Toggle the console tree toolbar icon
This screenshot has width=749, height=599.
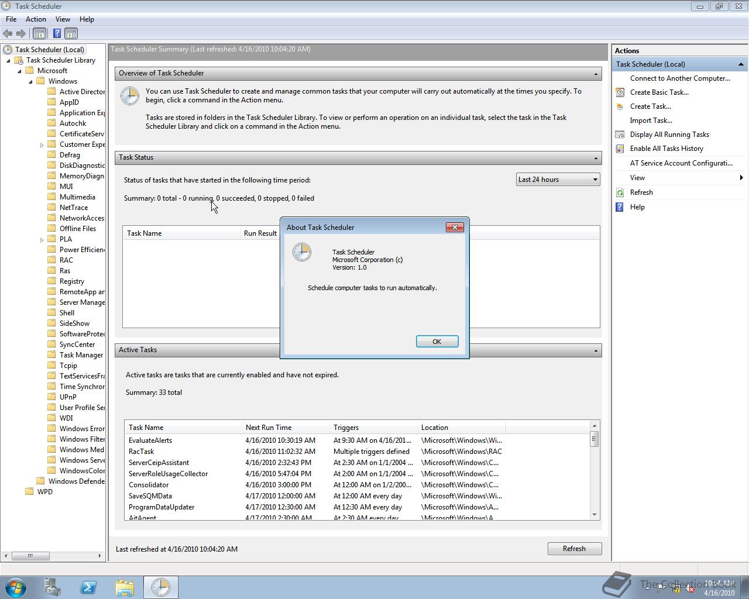coord(40,34)
